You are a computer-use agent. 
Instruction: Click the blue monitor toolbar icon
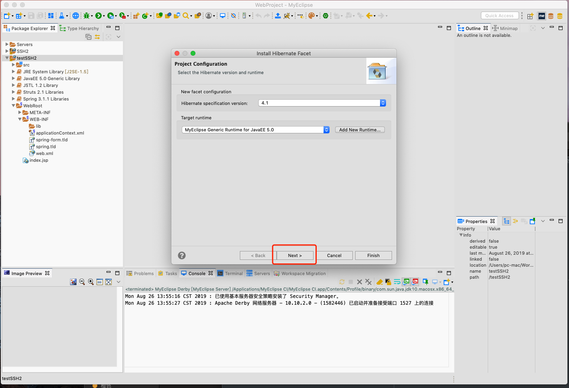pos(223,16)
